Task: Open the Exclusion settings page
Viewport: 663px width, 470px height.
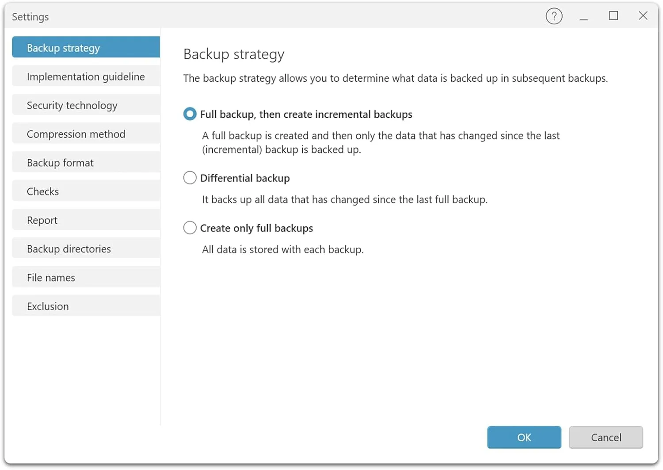Action: point(85,306)
